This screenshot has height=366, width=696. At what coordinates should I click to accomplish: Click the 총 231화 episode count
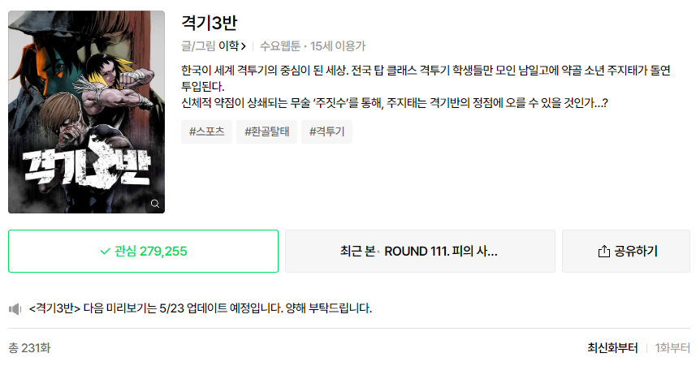[x=30, y=348]
